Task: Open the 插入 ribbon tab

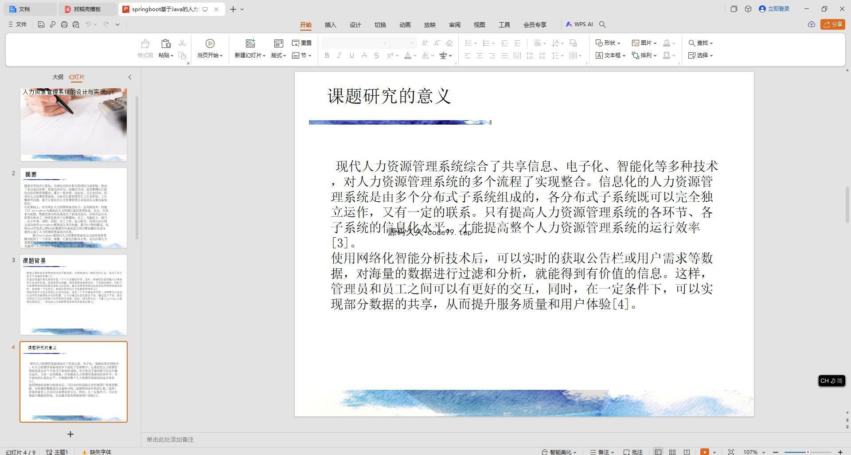Action: tap(330, 25)
